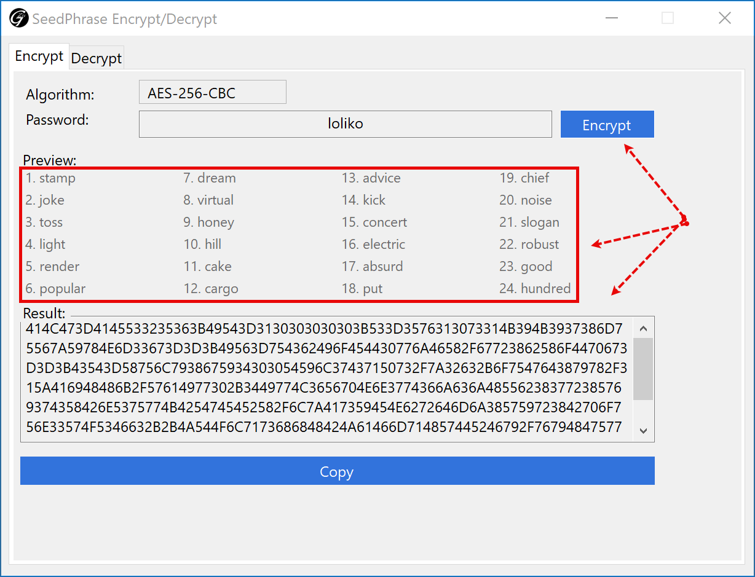Open the Algorithm AES-256-CBC combo box
This screenshot has height=577, width=755.
coord(212,92)
